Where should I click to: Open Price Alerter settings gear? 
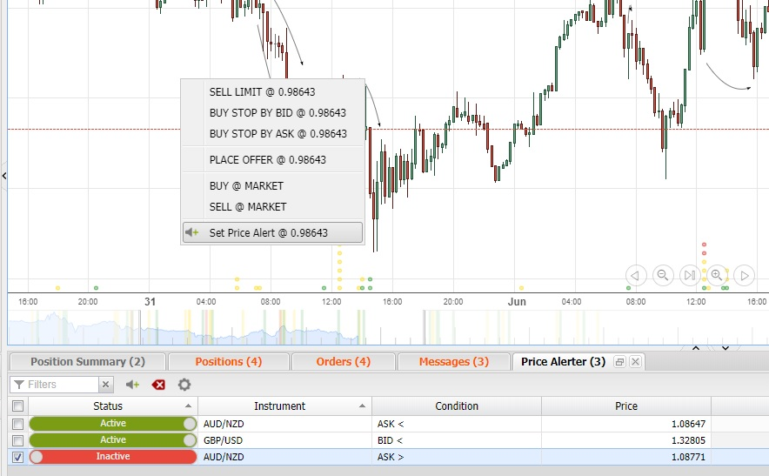point(184,385)
